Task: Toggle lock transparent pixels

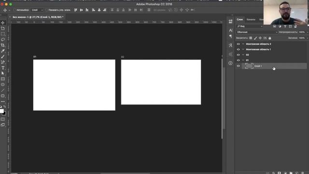Action: click(x=251, y=38)
